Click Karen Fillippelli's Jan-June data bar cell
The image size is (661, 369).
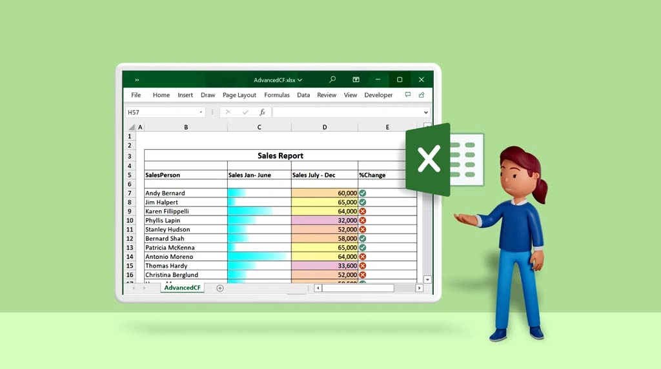pyautogui.click(x=259, y=211)
